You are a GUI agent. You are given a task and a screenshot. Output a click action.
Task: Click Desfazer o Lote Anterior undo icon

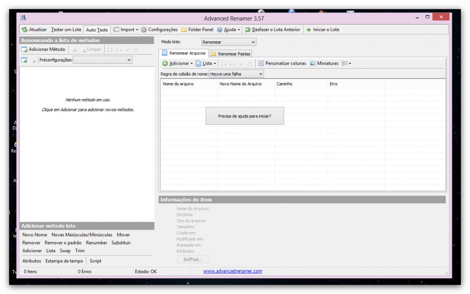(247, 30)
